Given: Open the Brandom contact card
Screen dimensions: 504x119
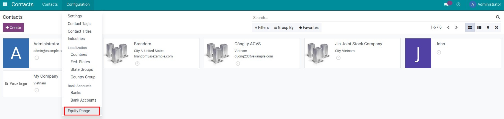Looking at the screenshot, I should click(x=151, y=53).
